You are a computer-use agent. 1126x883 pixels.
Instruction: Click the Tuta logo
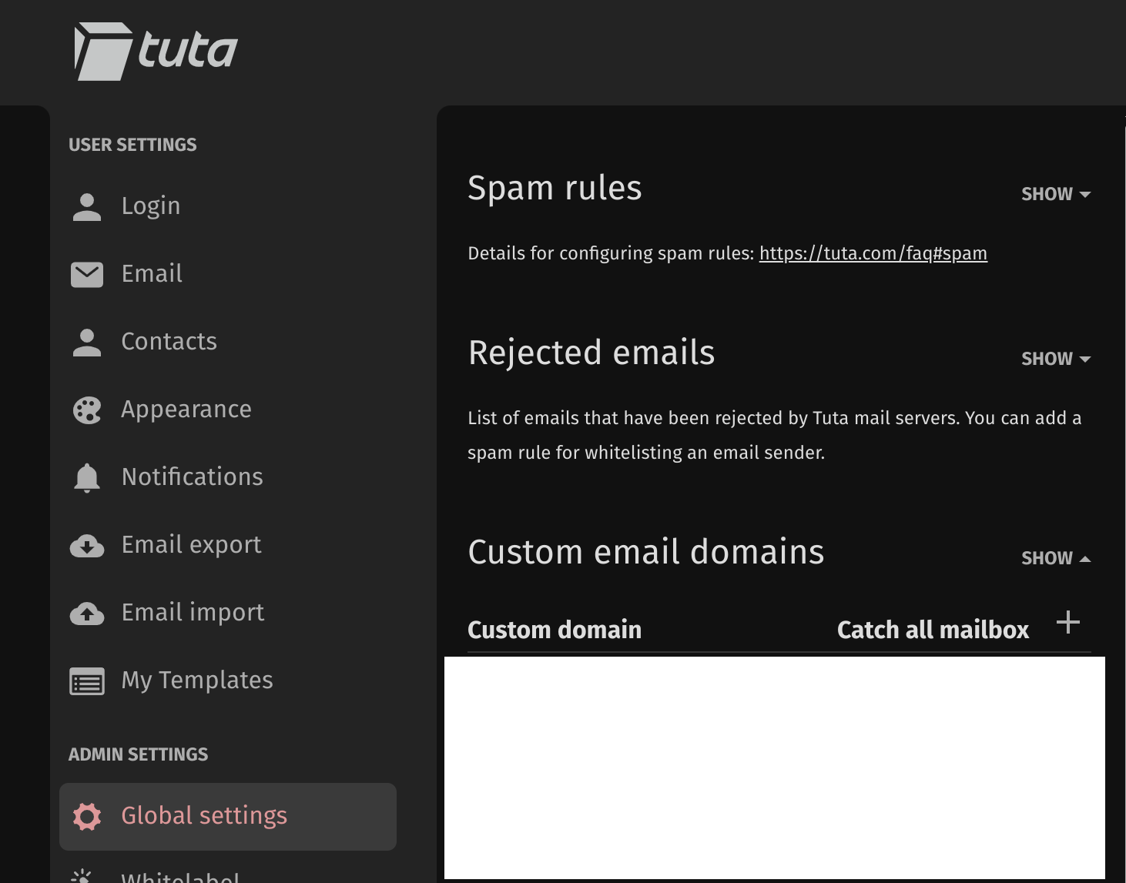point(156,51)
